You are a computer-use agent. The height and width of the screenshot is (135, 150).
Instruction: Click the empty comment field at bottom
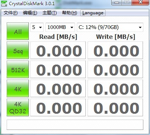75,125
